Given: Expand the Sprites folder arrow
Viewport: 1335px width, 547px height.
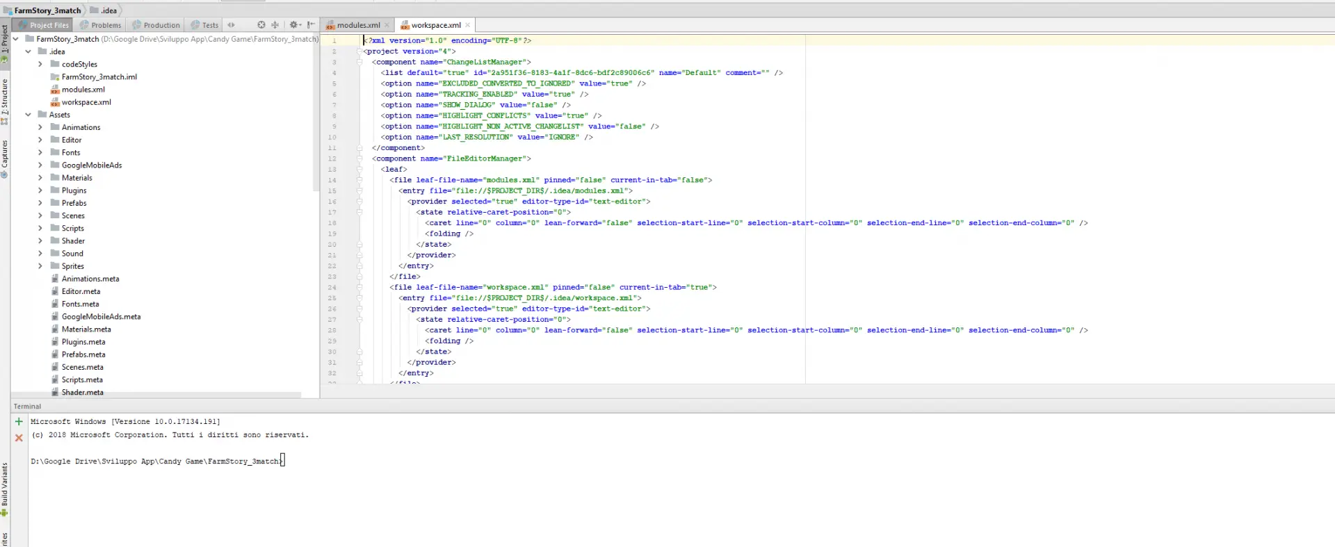Looking at the screenshot, I should pos(40,266).
